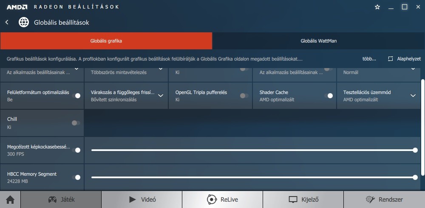Click the Bővített szinkronizálás value
The width and height of the screenshot is (425, 208).
coord(113,100)
